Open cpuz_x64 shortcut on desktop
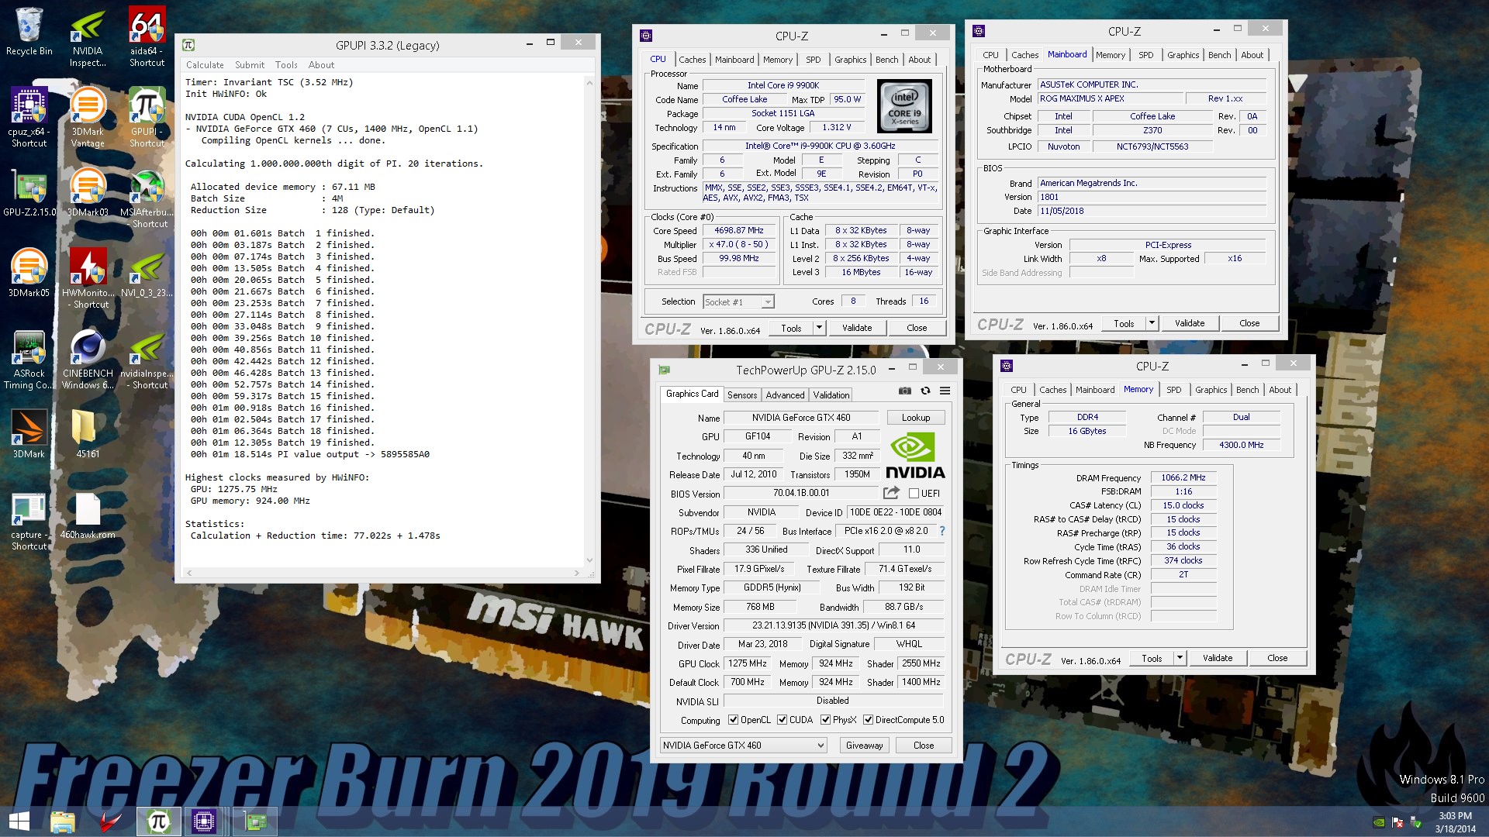The image size is (1489, 837). [x=29, y=117]
